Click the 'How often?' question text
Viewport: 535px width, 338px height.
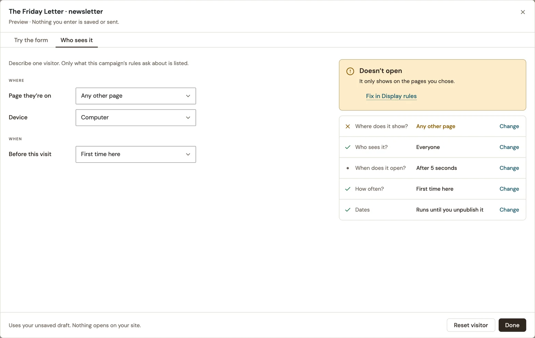pos(369,189)
